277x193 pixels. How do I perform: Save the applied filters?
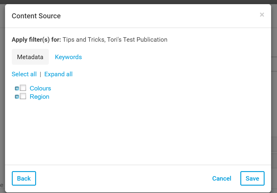[252, 179]
